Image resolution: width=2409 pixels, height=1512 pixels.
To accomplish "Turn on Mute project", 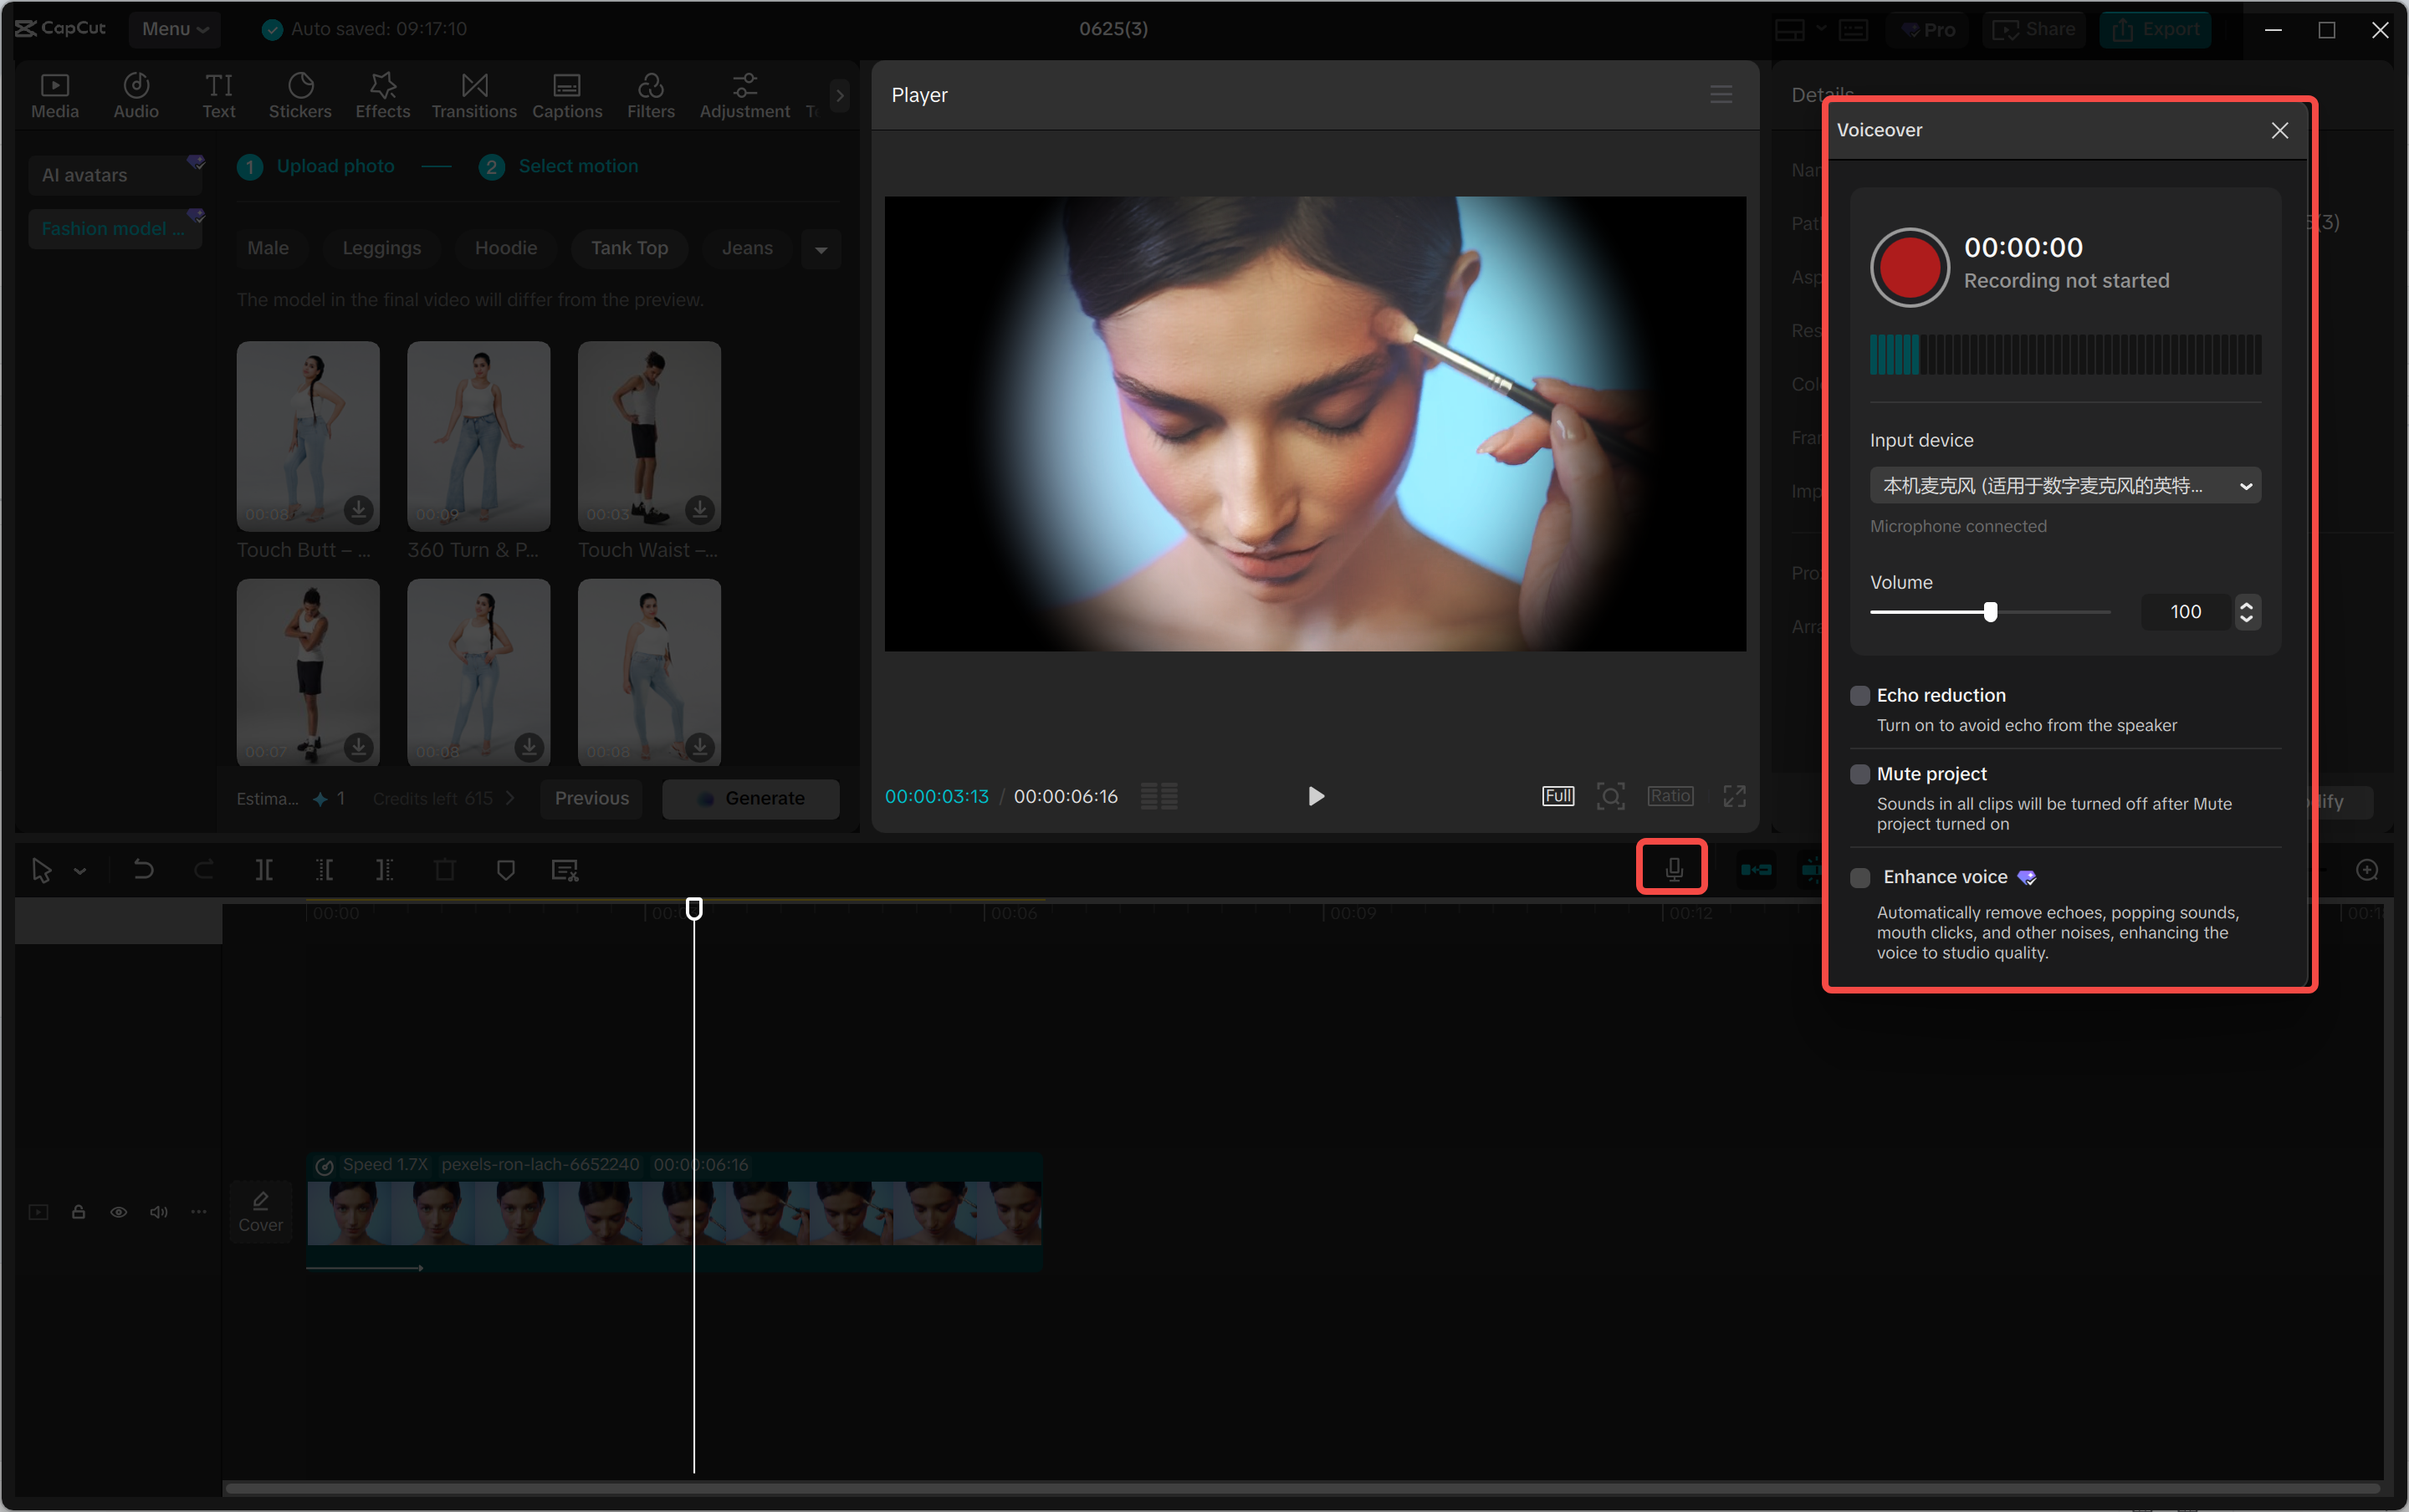I will click(1860, 774).
